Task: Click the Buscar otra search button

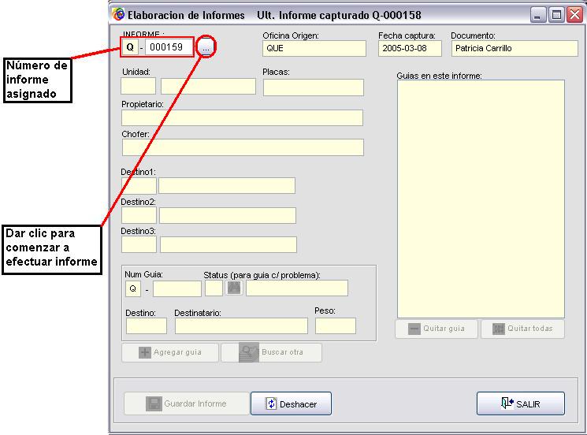Action: point(271,352)
